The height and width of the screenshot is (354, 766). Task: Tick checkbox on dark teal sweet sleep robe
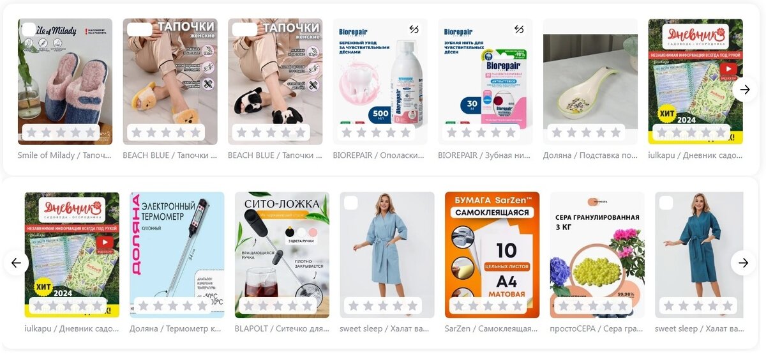click(666, 203)
